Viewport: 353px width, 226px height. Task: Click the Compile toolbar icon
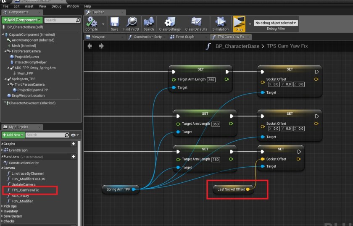click(x=91, y=22)
